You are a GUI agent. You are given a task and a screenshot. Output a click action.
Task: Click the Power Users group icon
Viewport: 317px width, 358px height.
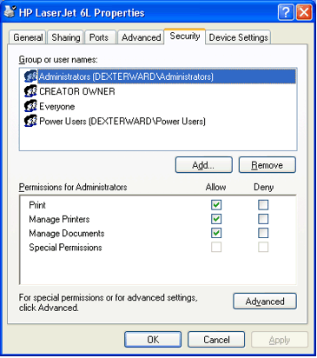30,121
